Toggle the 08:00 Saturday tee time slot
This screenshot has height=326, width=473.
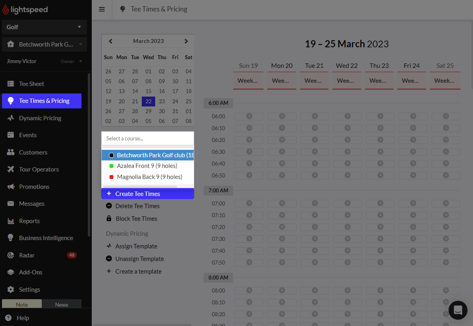[445, 291]
